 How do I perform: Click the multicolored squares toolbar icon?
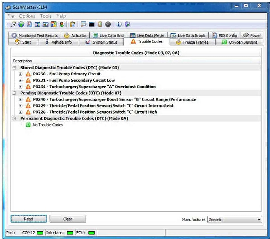click(53, 24)
